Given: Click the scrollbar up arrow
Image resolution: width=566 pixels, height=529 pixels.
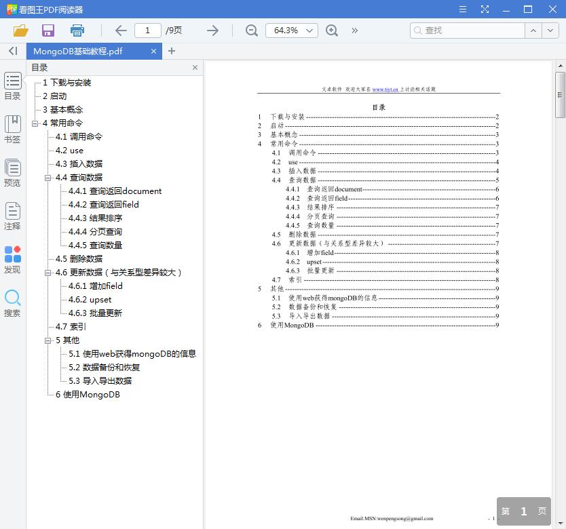Looking at the screenshot, I should (560, 66).
